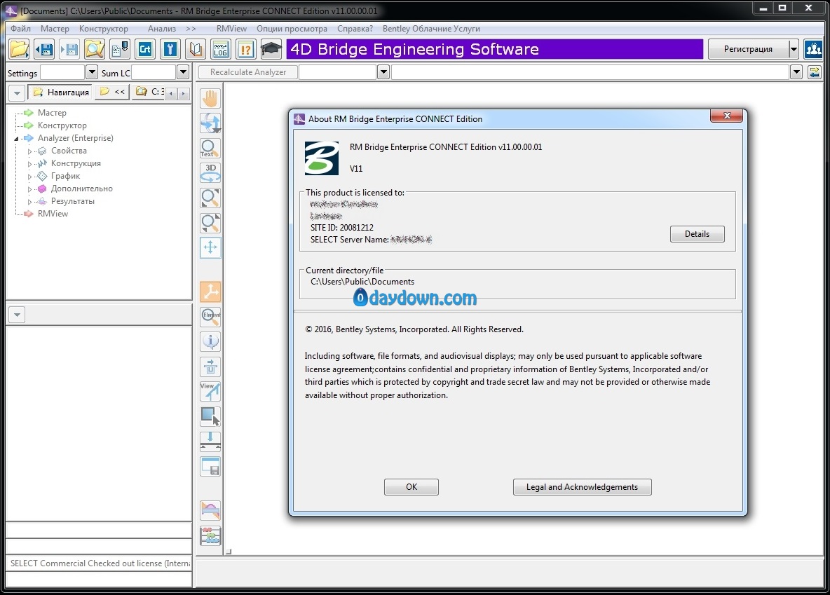Viewport: 830px width, 595px height.
Task: Click the greyed save with right arrow icon
Action: point(69,49)
